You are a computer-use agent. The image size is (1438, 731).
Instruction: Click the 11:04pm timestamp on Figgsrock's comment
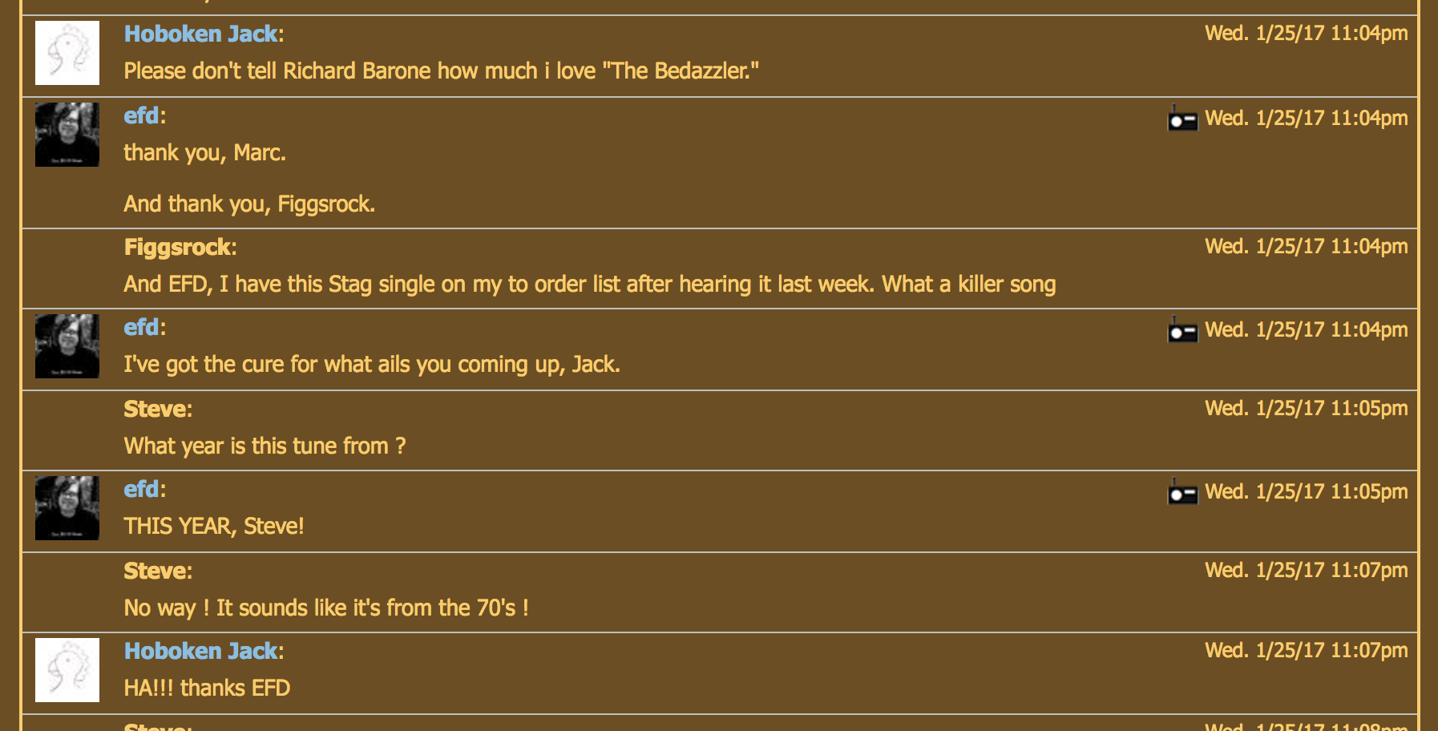(x=1307, y=246)
